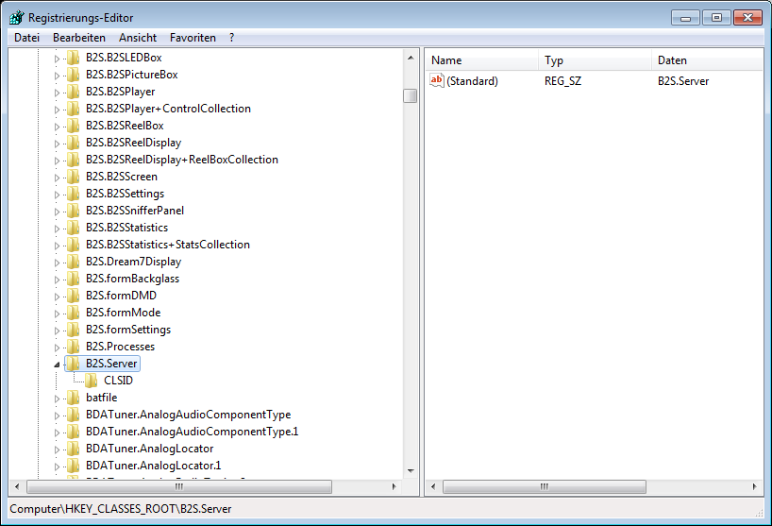Select the B2S.B2SPlayer+ControlCollection key label
The width and height of the screenshot is (772, 526).
pos(168,109)
